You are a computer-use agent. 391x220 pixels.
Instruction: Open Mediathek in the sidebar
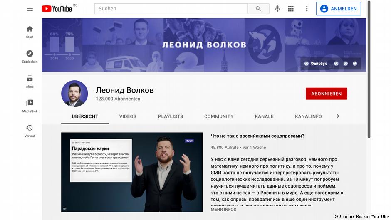[x=30, y=106]
